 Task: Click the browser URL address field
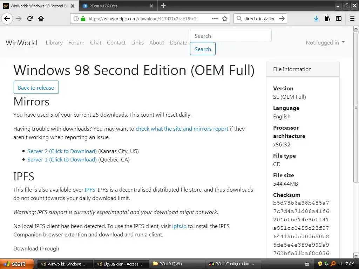[x=143, y=19]
